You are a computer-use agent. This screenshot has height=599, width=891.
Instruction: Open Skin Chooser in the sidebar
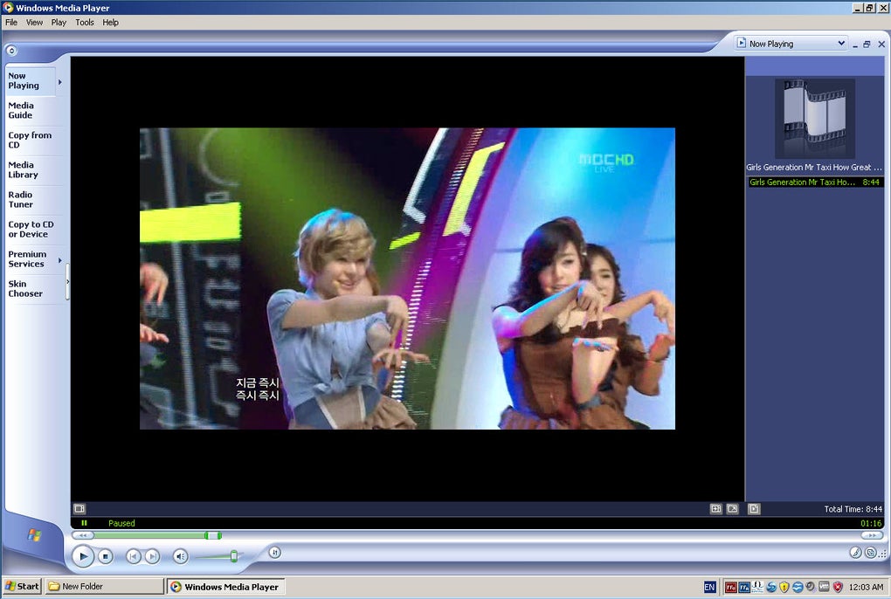tap(25, 288)
